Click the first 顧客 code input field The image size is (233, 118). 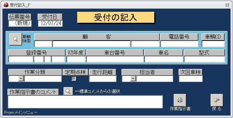[43, 44]
